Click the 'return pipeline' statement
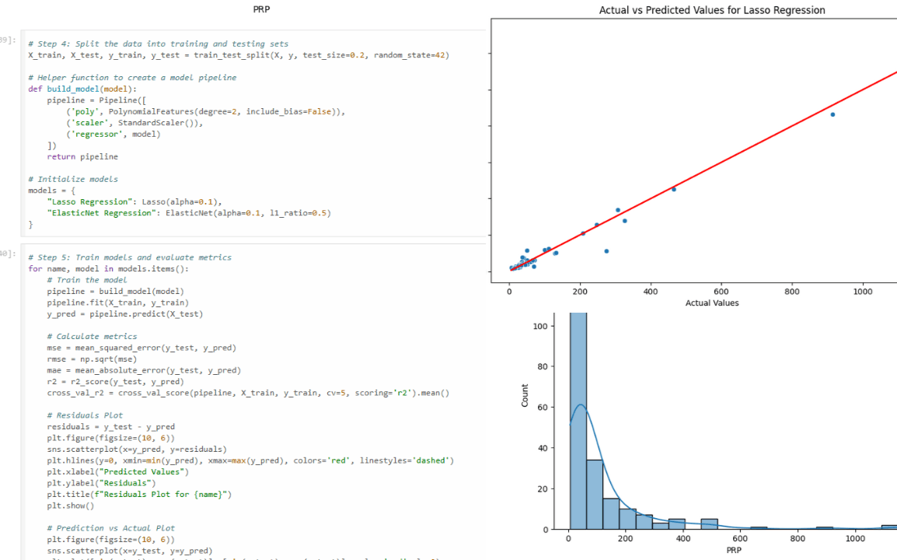This screenshot has height=560, width=897. coord(82,156)
